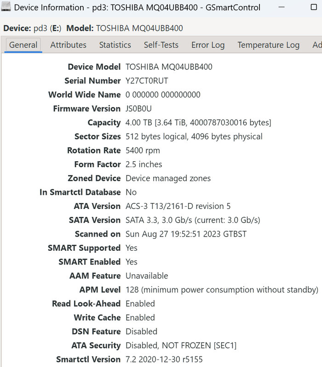322x367 pixels.
Task: Click the ACS-3 T13/2161-D revision 5 text
Action: 178,206
